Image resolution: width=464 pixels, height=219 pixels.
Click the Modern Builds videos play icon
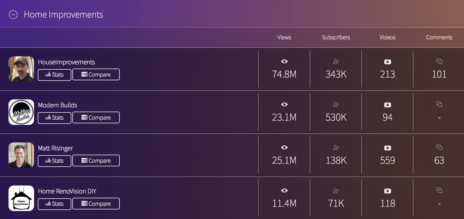[387, 105]
